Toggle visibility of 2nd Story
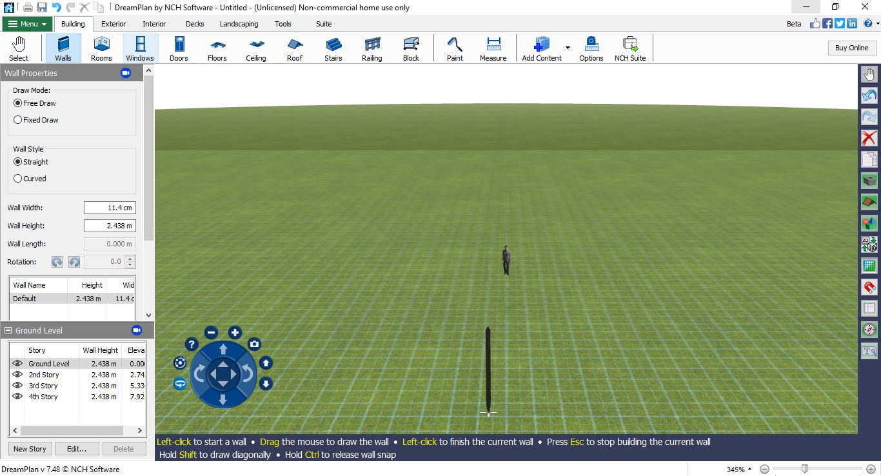This screenshot has width=881, height=476. pos(17,375)
